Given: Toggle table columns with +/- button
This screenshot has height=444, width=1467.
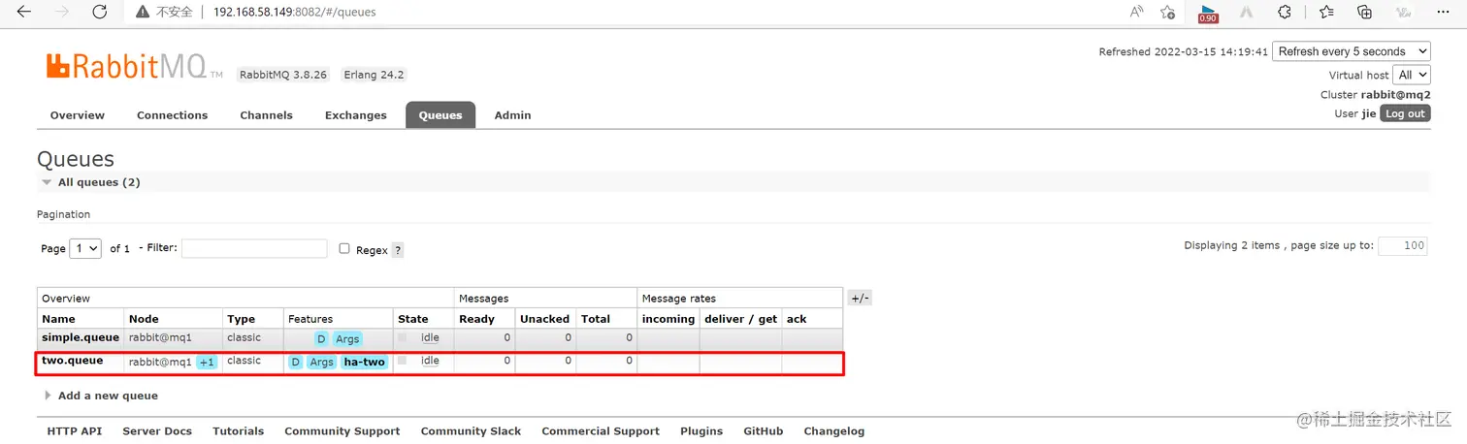Looking at the screenshot, I should tap(860, 299).
